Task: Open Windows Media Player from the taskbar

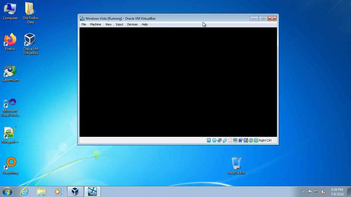Action: pos(58,192)
